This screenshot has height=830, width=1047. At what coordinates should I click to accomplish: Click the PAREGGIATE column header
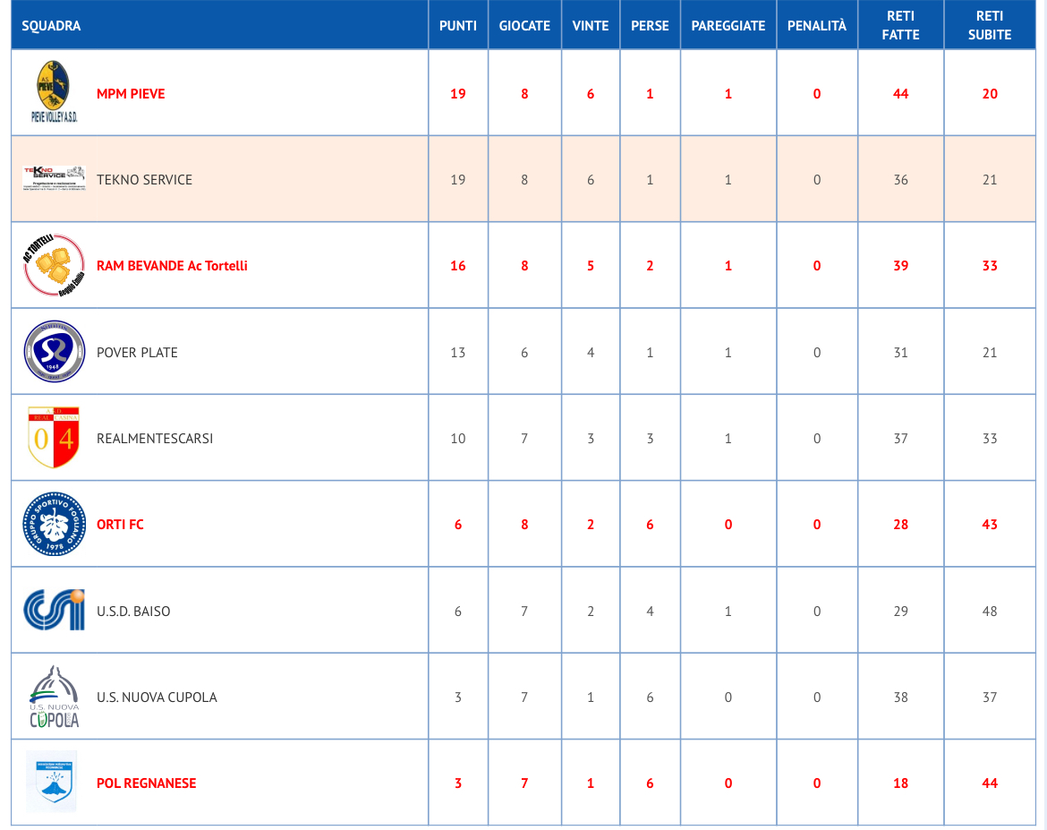[728, 25]
